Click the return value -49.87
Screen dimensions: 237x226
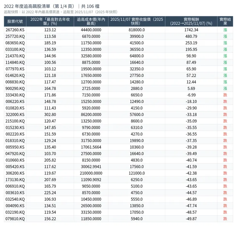pyautogui.click(x=191, y=219)
